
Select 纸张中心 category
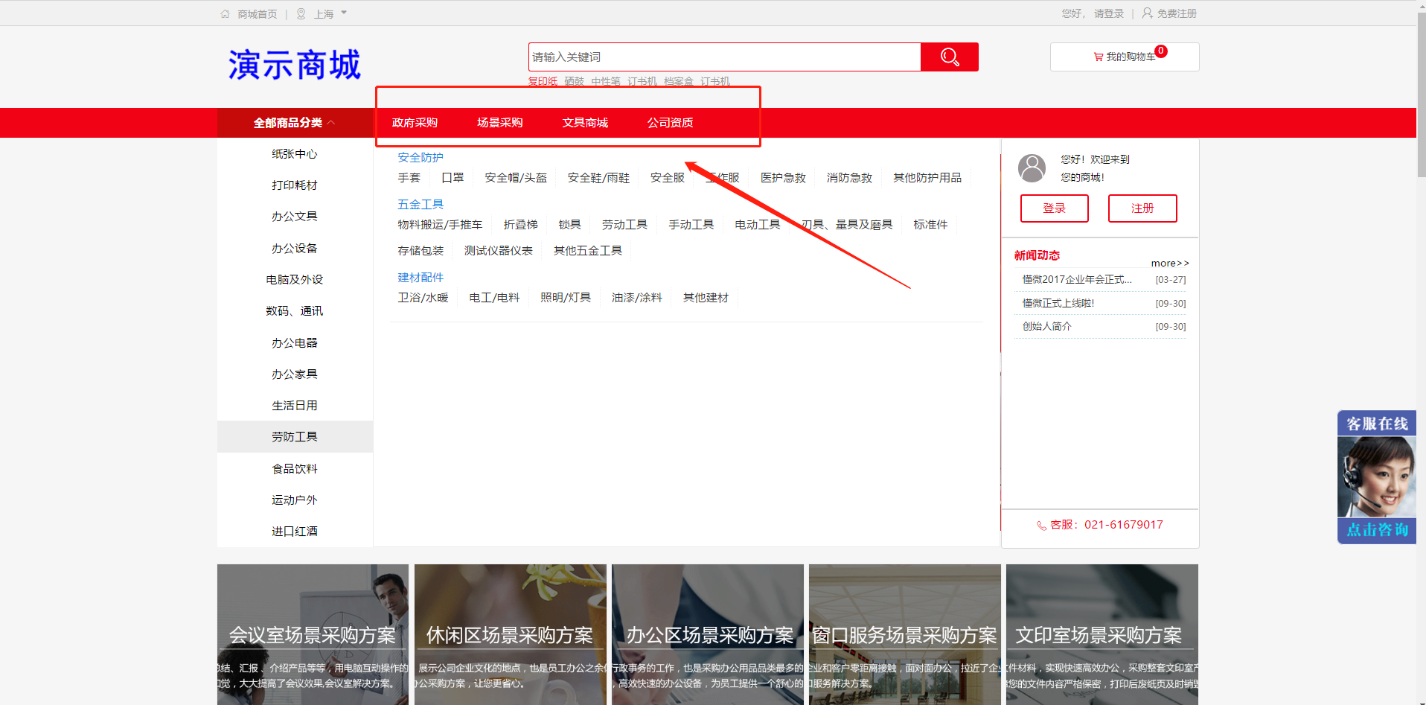coord(295,154)
